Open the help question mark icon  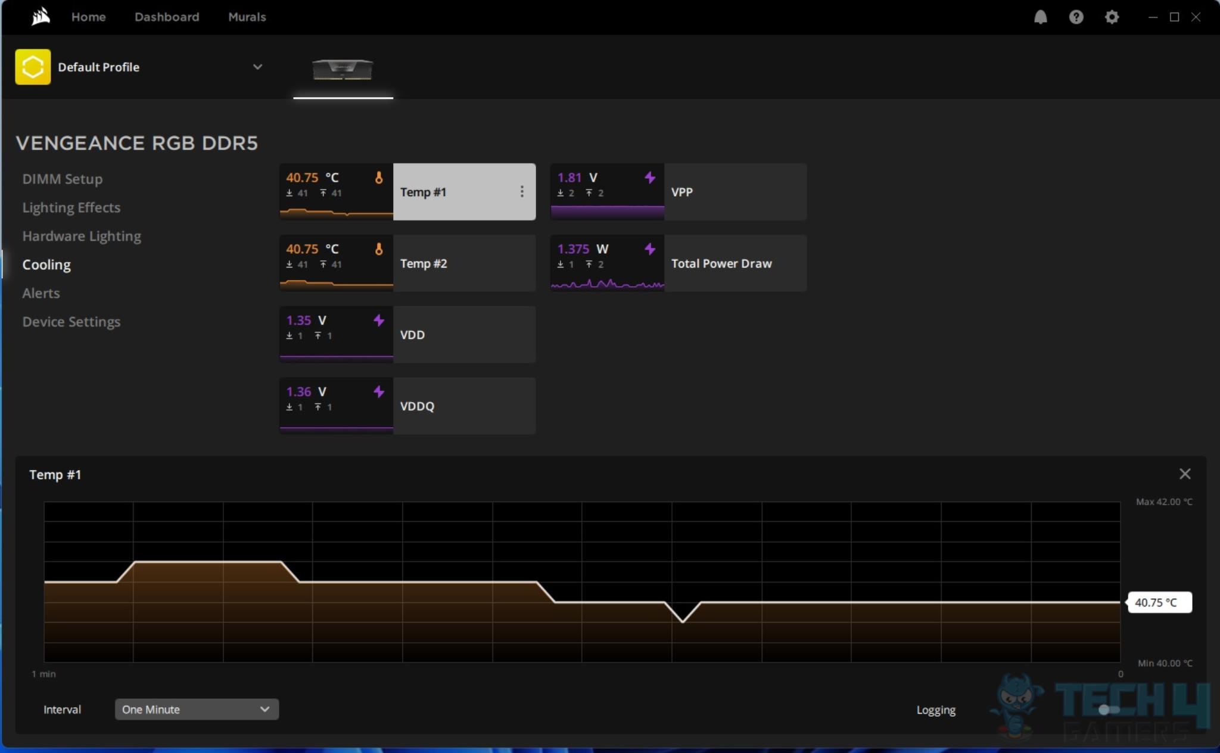(x=1076, y=17)
